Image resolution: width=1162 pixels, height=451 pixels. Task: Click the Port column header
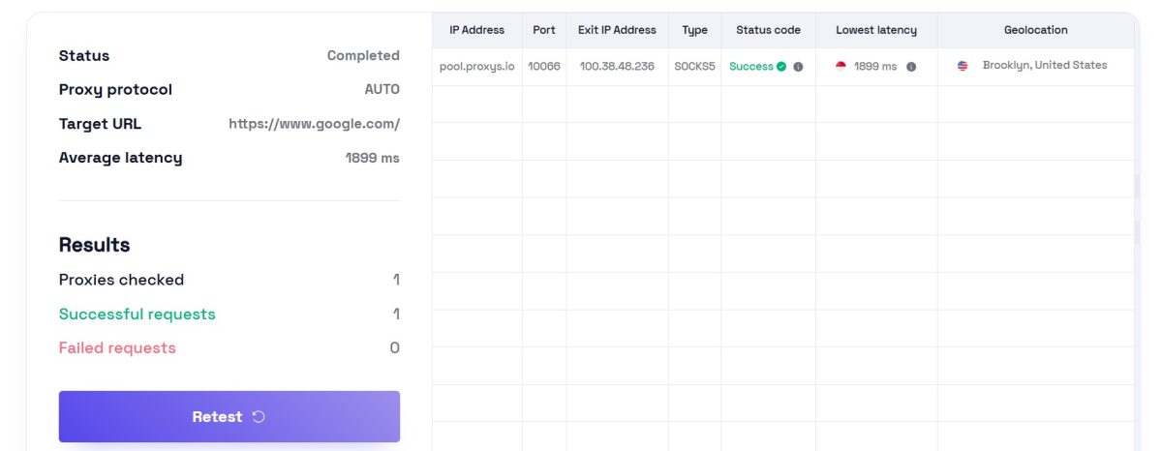point(544,30)
